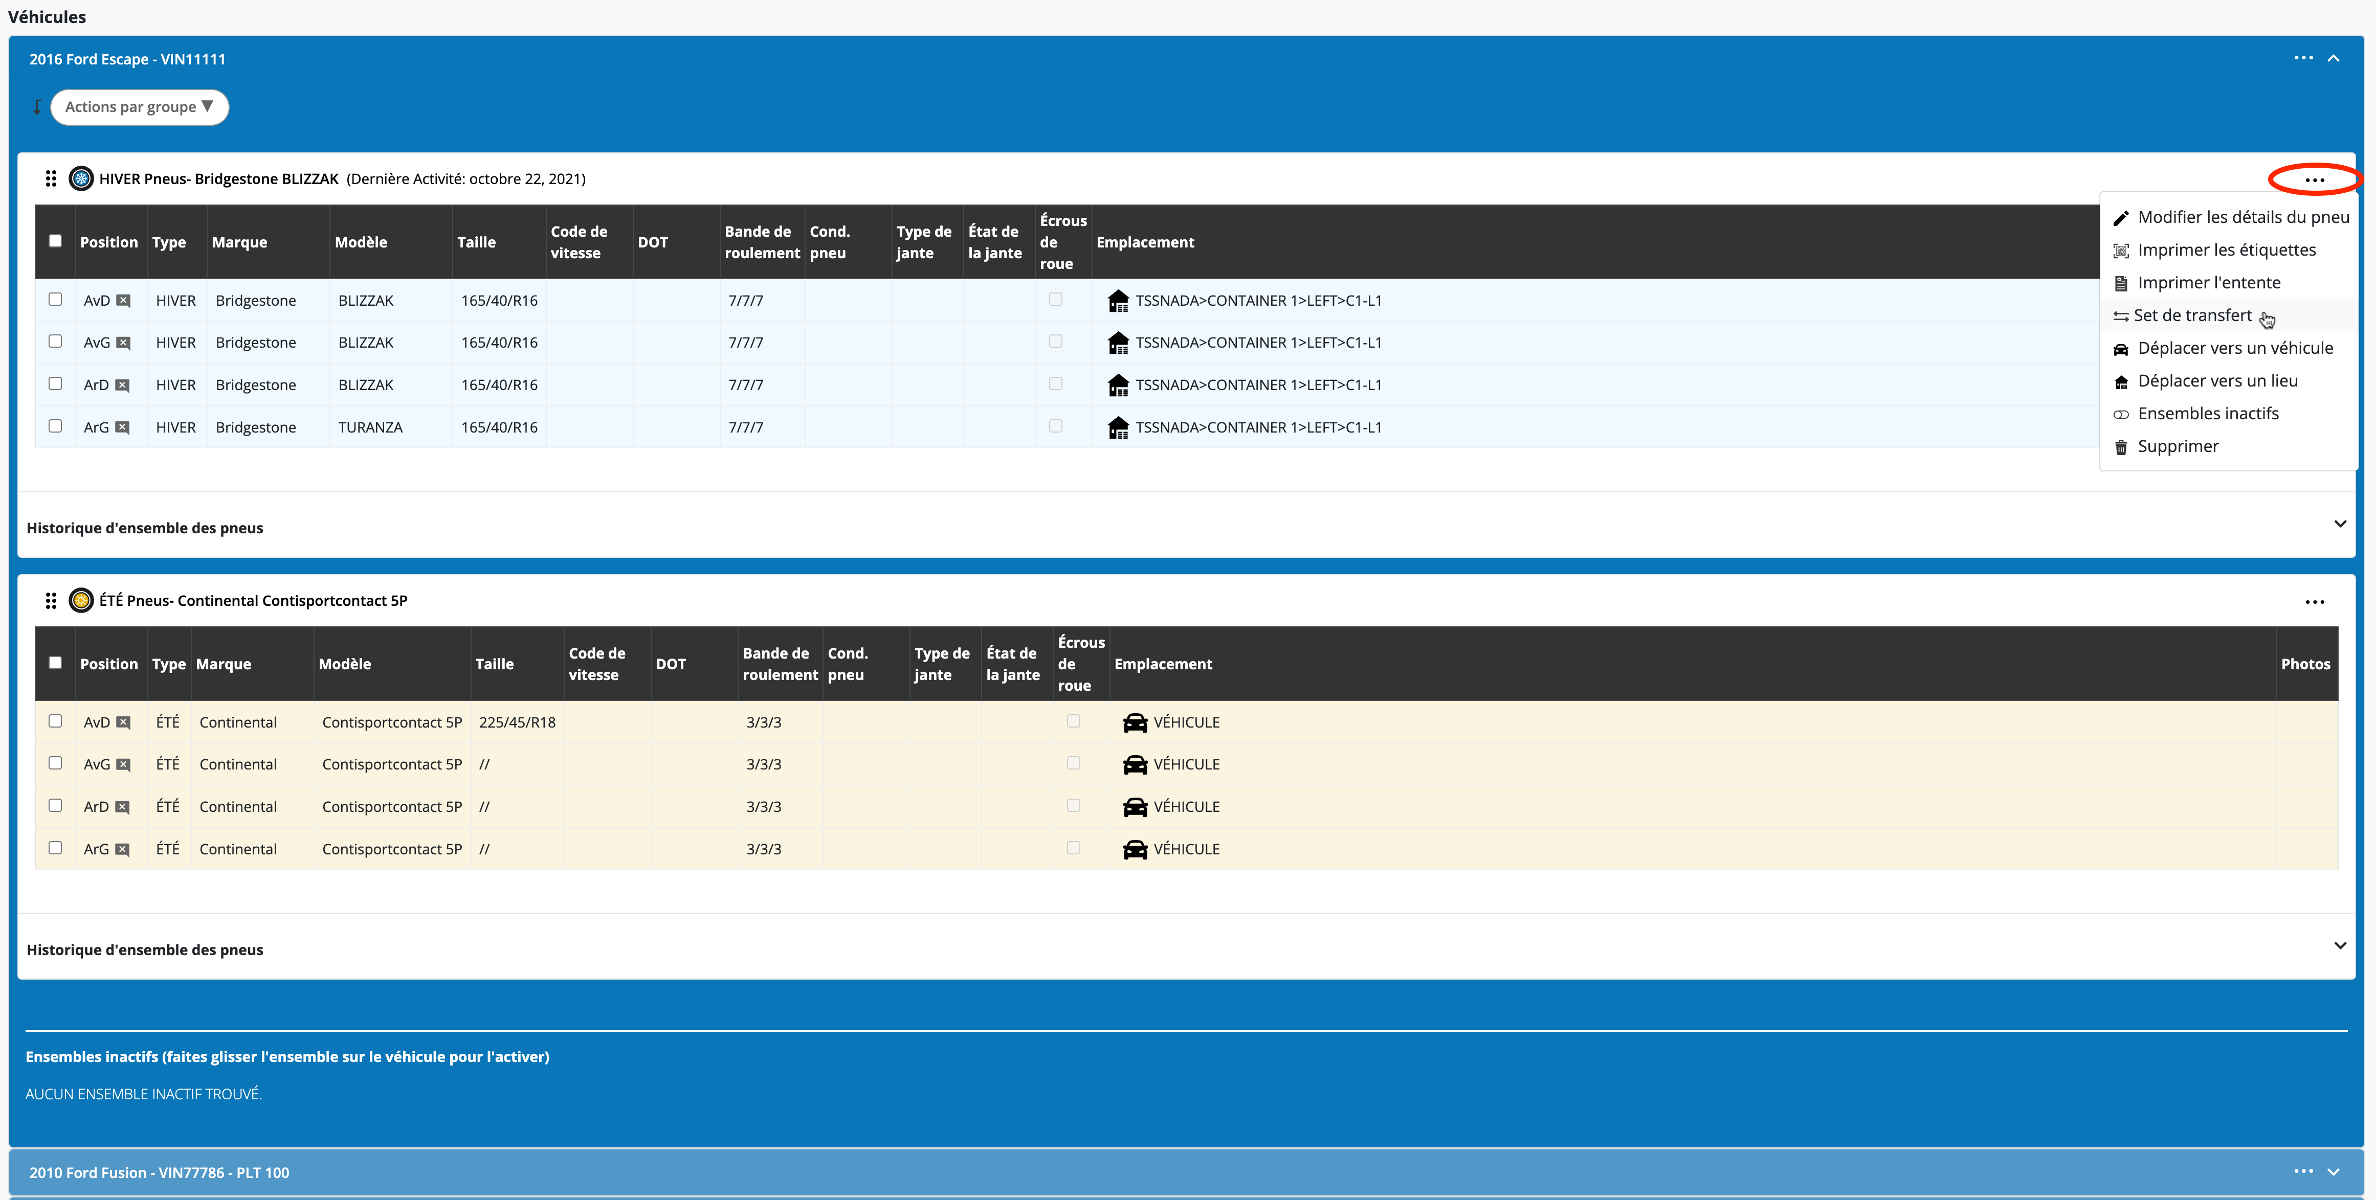This screenshot has height=1200, width=2376.
Task: Click the icon beside AvD winter position
Action: click(124, 301)
